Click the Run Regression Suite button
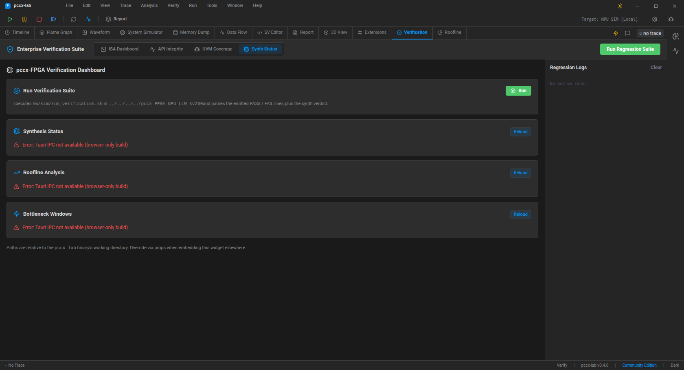 630,49
